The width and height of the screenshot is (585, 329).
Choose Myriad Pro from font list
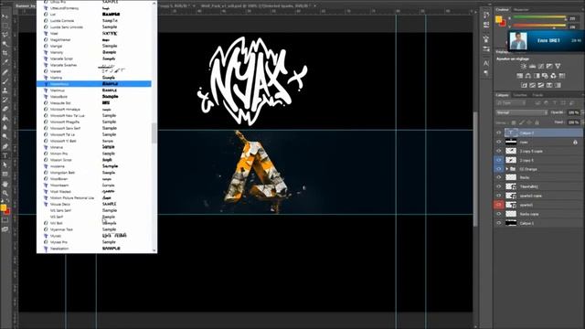[x=58, y=242]
